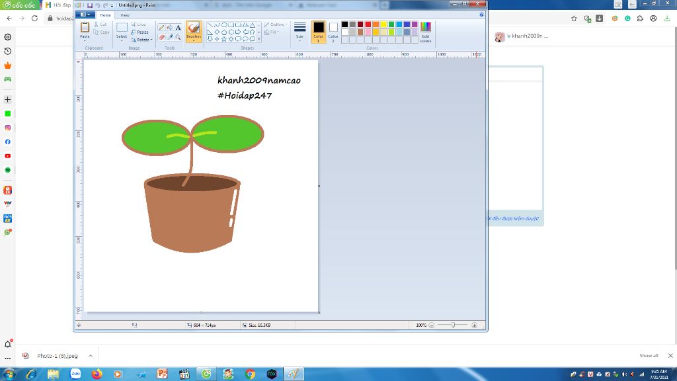Click the Undo arrow in Paint's title bar
677x381 pixels.
pyautogui.click(x=98, y=5)
